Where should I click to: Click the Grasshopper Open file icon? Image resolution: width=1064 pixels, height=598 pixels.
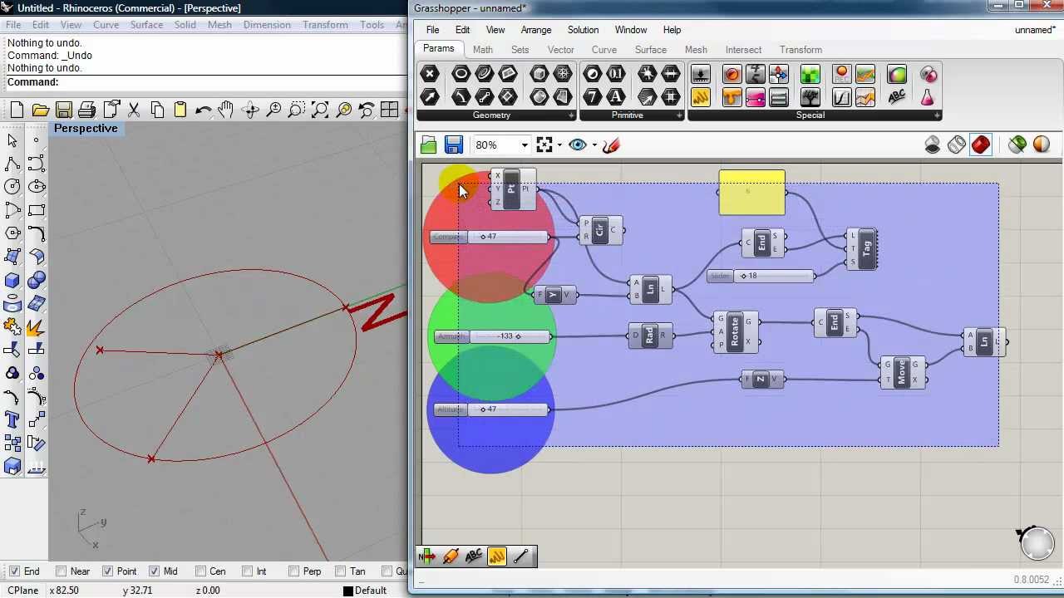click(x=429, y=145)
